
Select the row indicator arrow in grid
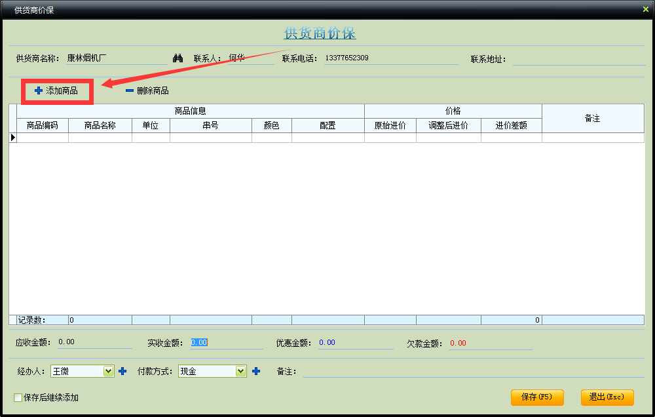[12, 138]
